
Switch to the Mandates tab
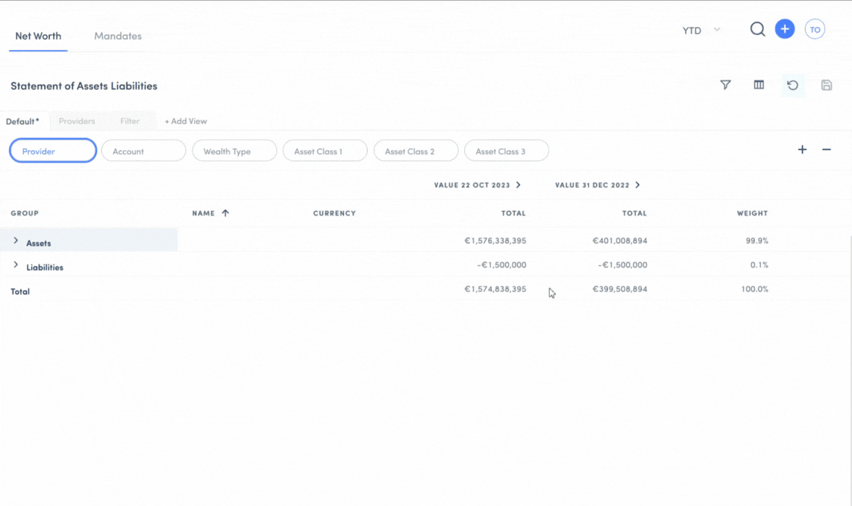117,36
